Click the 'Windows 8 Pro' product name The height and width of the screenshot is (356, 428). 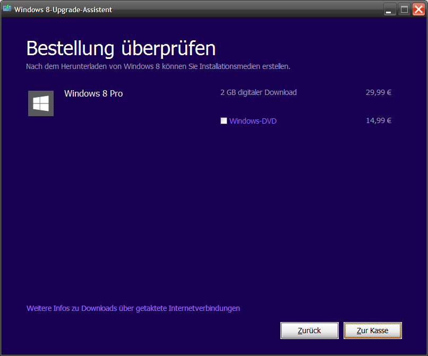click(x=93, y=93)
